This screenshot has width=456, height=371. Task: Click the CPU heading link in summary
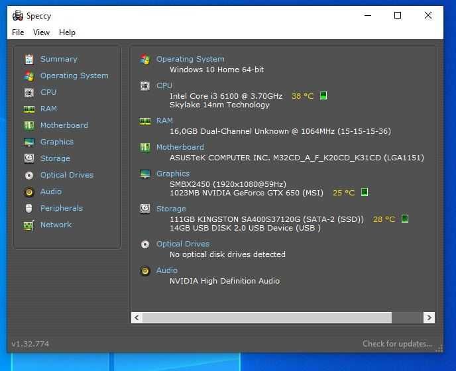click(164, 85)
